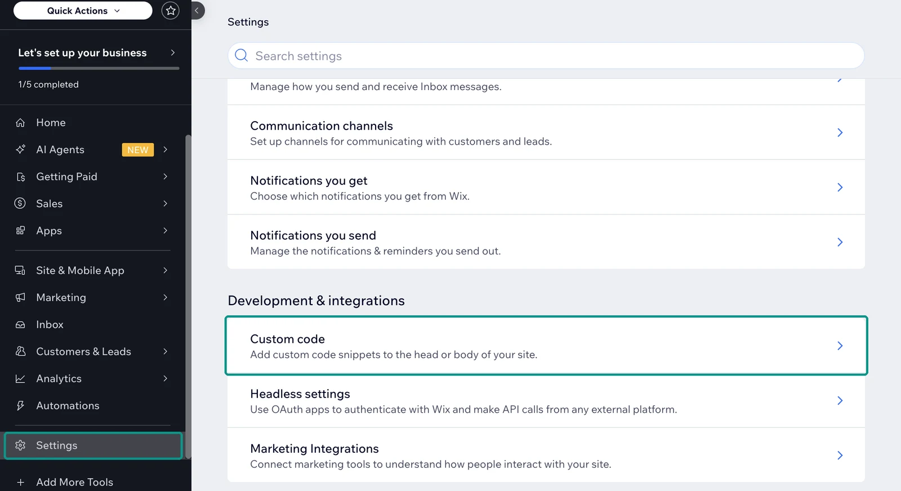
Task: Click the Marketing megaphone icon
Action: [20, 298]
